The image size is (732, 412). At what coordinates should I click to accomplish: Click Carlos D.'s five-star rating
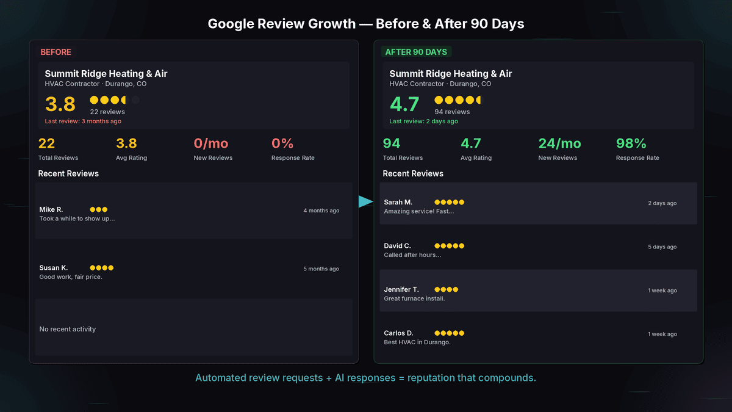pyautogui.click(x=450, y=333)
